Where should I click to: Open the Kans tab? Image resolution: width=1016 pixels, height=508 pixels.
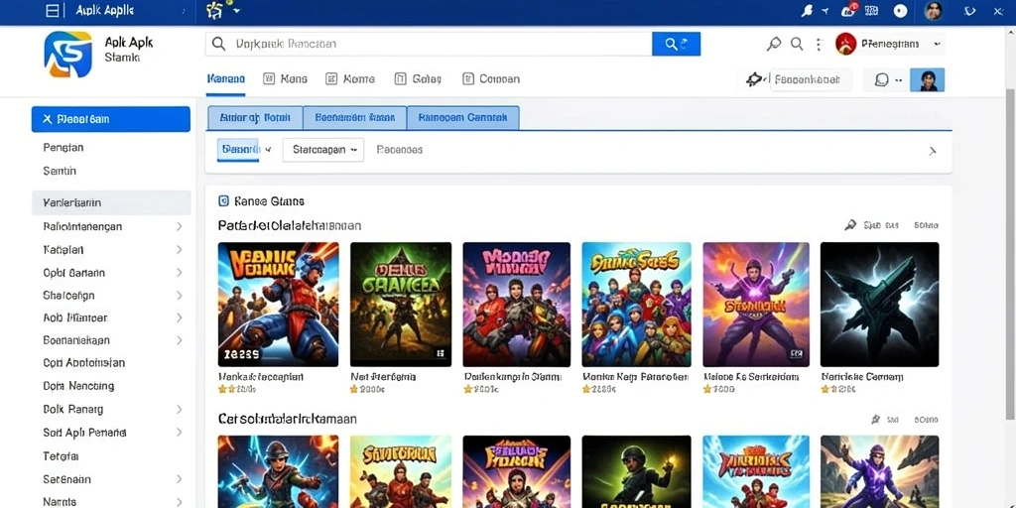click(285, 79)
